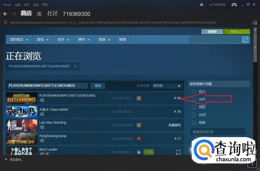Open the 帮助 menu
The width and height of the screenshot is (260, 171).
pyautogui.click(x=45, y=5)
